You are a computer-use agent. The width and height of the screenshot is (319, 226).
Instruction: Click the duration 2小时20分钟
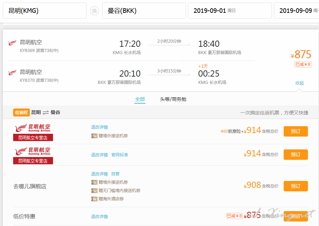click(x=169, y=41)
